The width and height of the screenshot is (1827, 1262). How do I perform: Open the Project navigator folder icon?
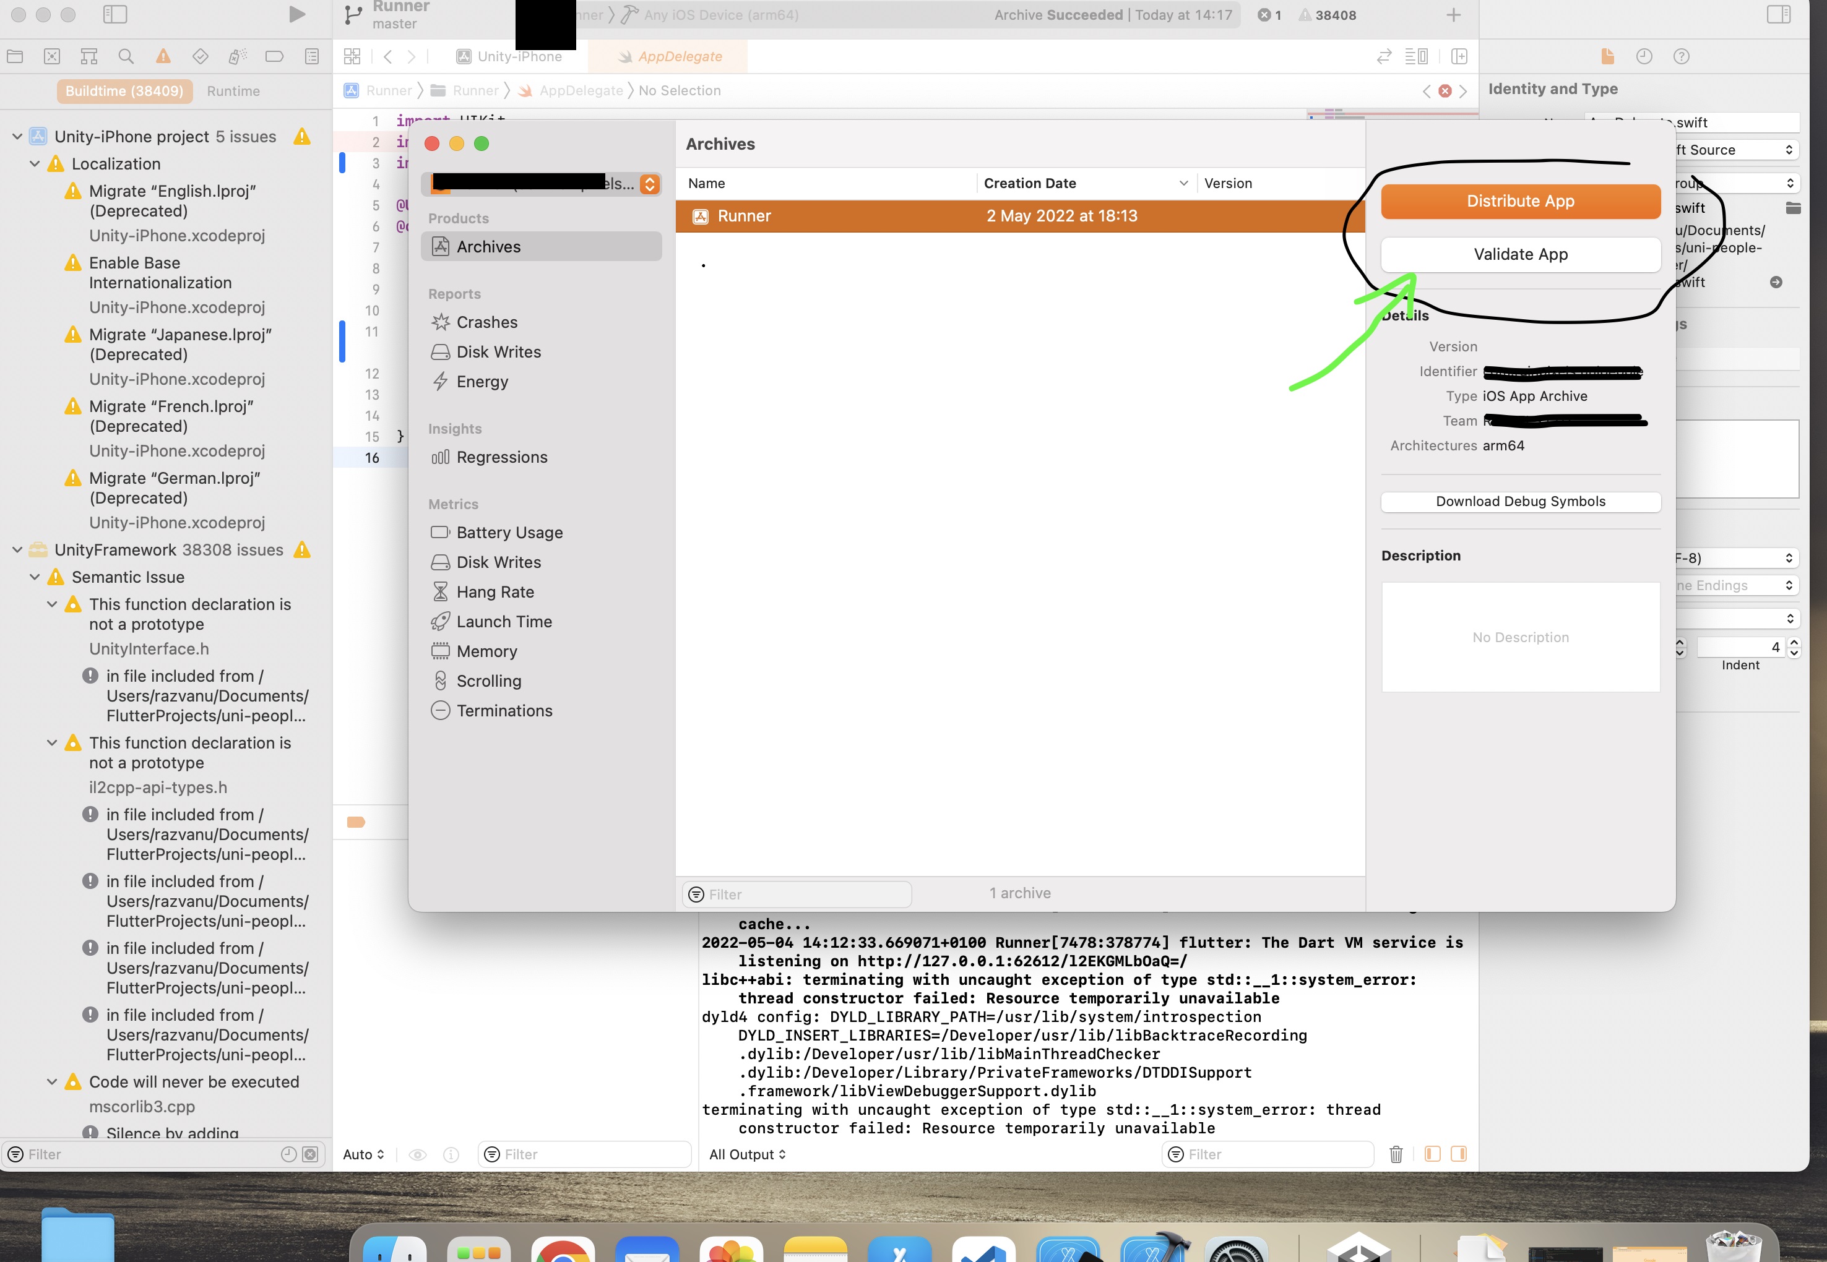[x=15, y=56]
